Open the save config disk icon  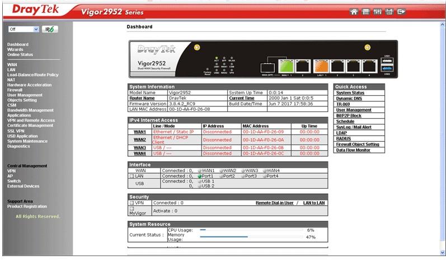coord(389,12)
